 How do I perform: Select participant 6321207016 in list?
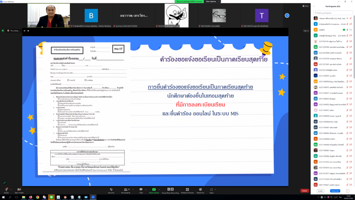pyautogui.click(x=333, y=58)
